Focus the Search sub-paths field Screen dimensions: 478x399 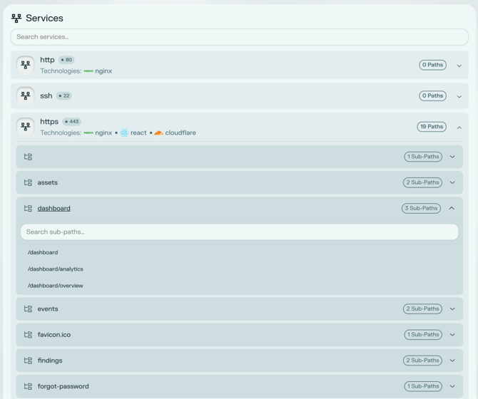[x=239, y=232]
